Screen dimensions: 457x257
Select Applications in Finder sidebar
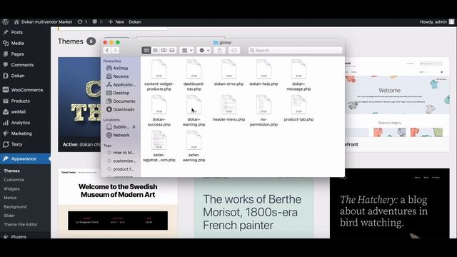click(121, 84)
